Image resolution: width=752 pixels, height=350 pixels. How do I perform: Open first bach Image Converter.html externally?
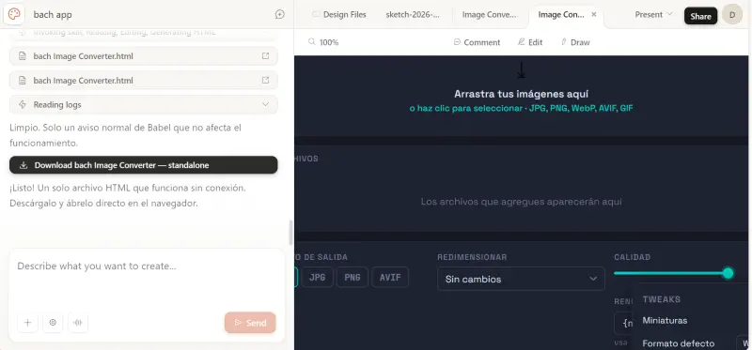(x=265, y=56)
